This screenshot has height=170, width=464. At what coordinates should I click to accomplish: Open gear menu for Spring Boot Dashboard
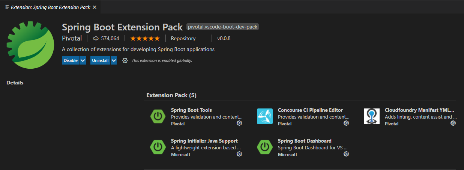tap(346, 154)
